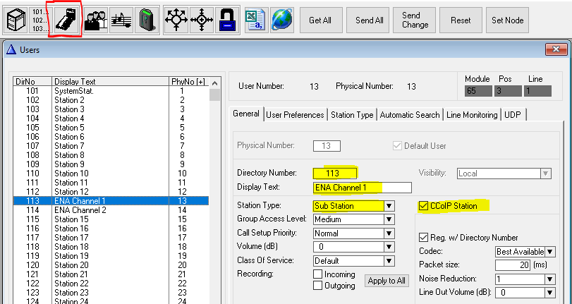Select the Station 18 row
Image resolution: width=572 pixels, height=304 pixels.
click(x=111, y=247)
